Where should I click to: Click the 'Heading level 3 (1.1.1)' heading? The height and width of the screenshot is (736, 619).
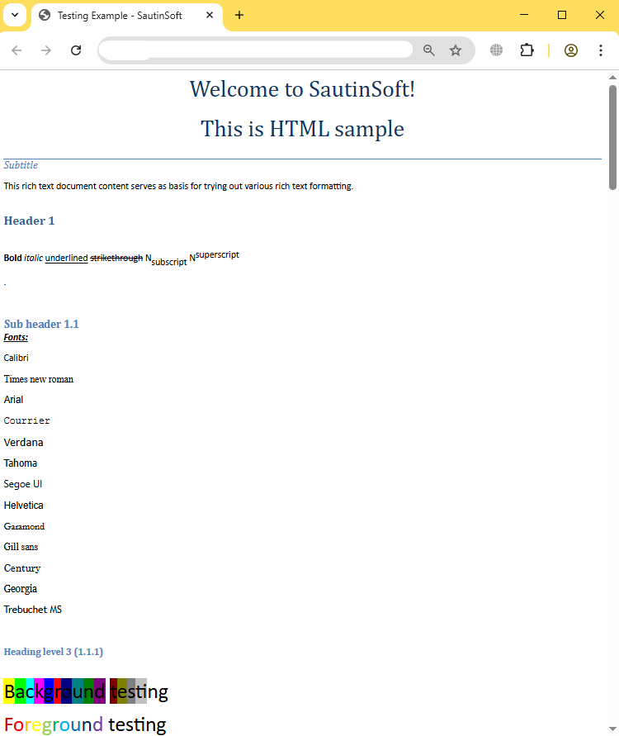(54, 652)
